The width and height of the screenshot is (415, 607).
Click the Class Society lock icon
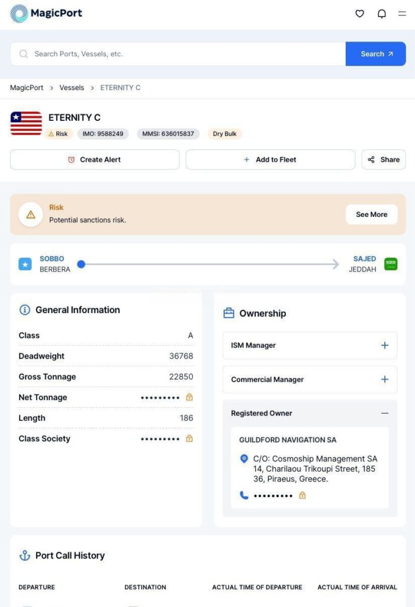tap(189, 439)
